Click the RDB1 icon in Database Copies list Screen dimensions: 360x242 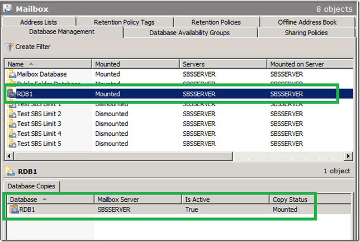tap(14, 210)
